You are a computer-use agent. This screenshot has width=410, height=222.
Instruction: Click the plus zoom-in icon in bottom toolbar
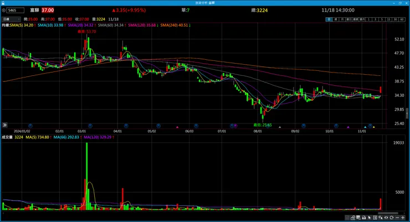point(403,218)
